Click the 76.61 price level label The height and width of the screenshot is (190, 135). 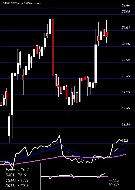(x=126, y=28)
